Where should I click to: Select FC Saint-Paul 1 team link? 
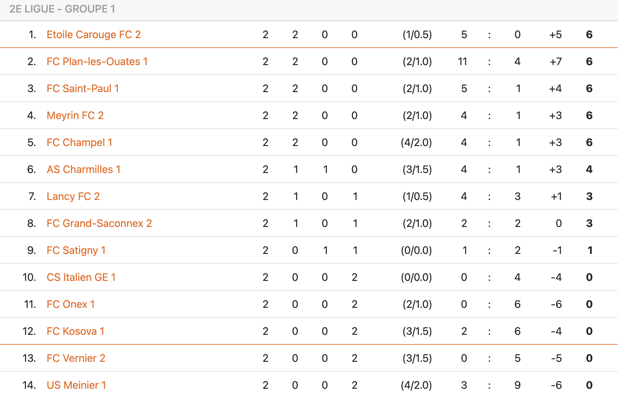click(x=83, y=88)
